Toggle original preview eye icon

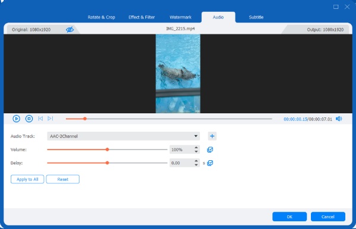click(69, 30)
